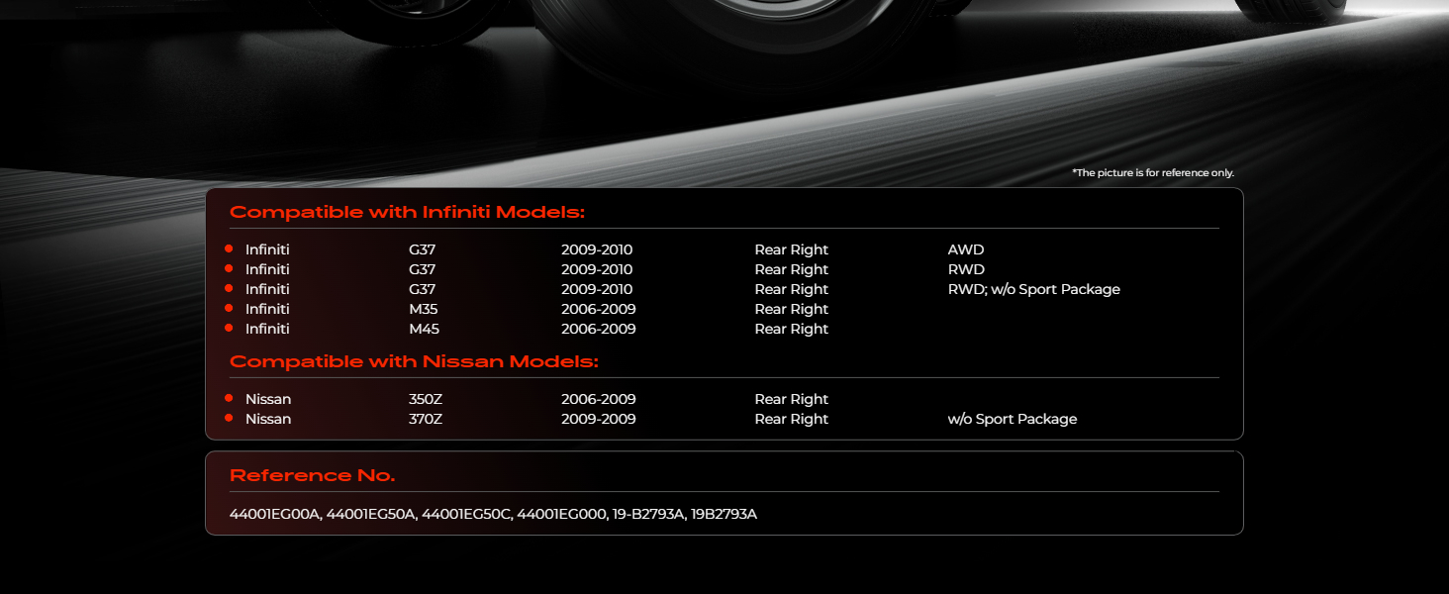Click the 350Z model name
Screen dimensions: 1449x594
click(426, 399)
